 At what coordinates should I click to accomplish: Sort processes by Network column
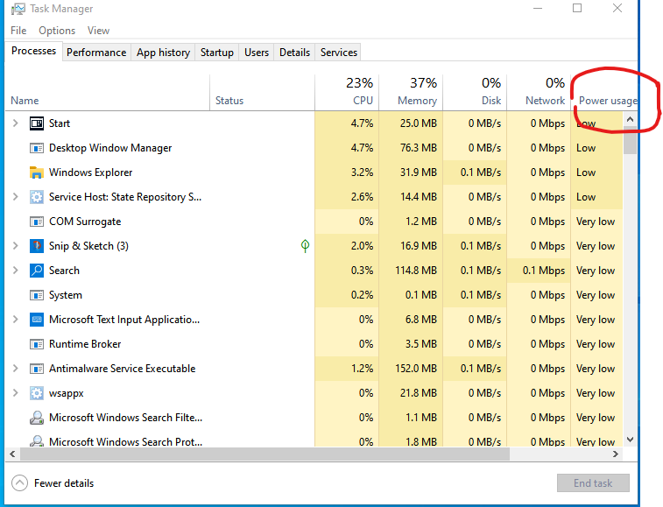coord(539,93)
